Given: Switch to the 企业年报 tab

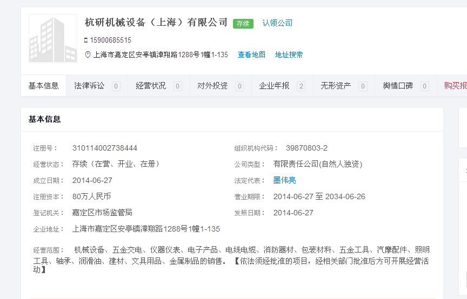Looking at the screenshot, I should pyautogui.click(x=274, y=86).
